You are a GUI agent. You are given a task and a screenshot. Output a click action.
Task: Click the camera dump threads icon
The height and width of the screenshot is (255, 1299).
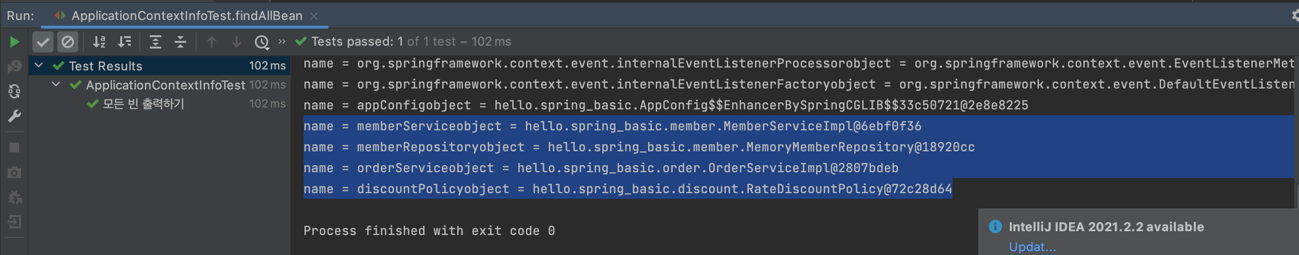[x=15, y=173]
